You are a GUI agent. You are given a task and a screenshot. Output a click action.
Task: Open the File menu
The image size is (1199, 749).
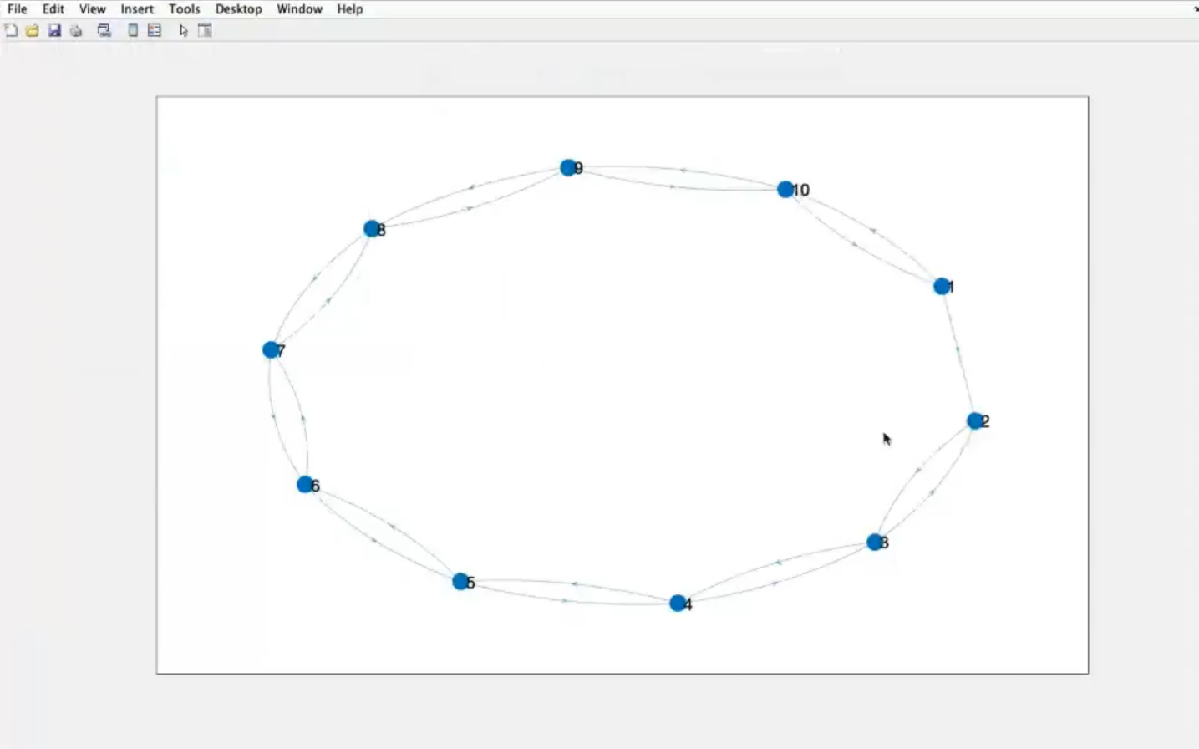click(x=18, y=9)
